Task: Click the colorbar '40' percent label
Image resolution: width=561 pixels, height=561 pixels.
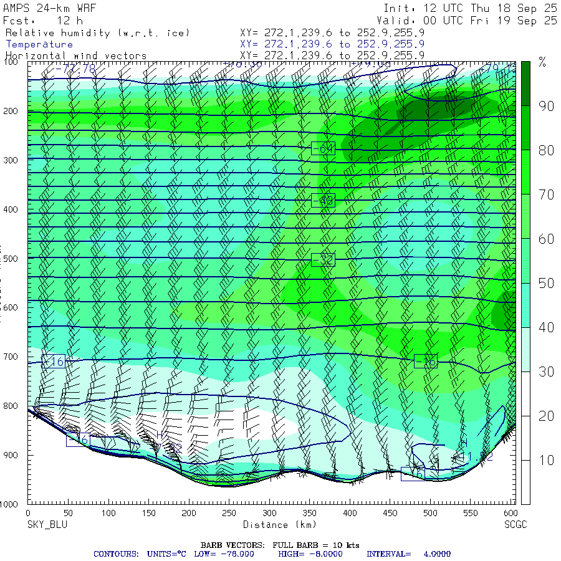Action: (546, 327)
